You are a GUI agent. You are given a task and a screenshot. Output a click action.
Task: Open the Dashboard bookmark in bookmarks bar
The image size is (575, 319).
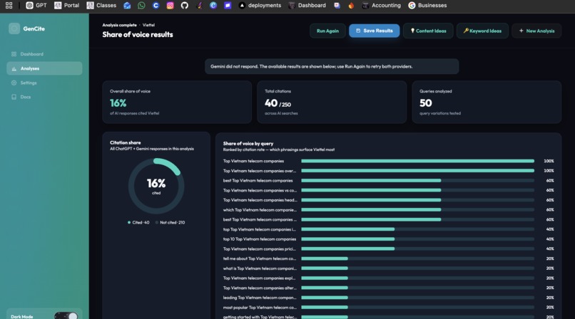point(307,6)
